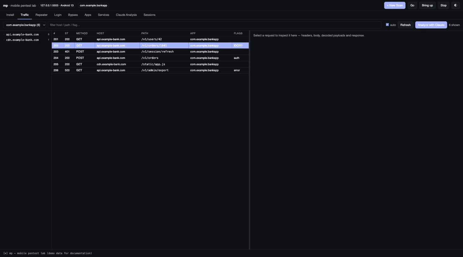Click Analyze with Claude button
The height and width of the screenshot is (257, 463).
coord(431,25)
